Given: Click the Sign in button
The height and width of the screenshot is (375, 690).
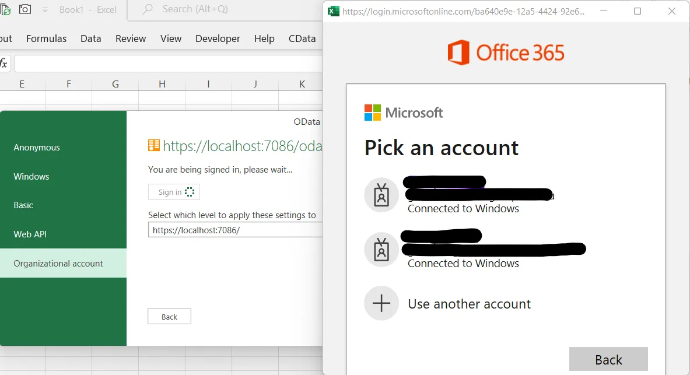Looking at the screenshot, I should click(x=174, y=192).
